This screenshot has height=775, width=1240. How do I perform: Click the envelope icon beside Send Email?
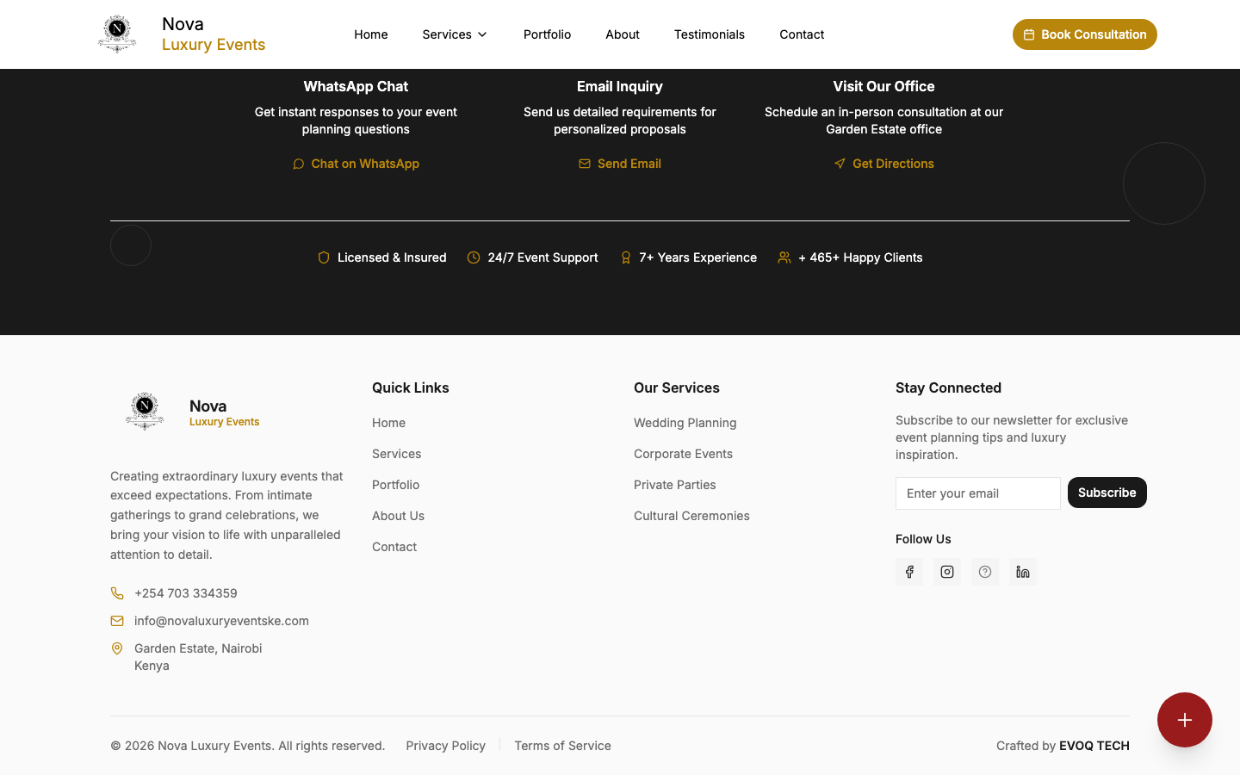click(x=585, y=164)
